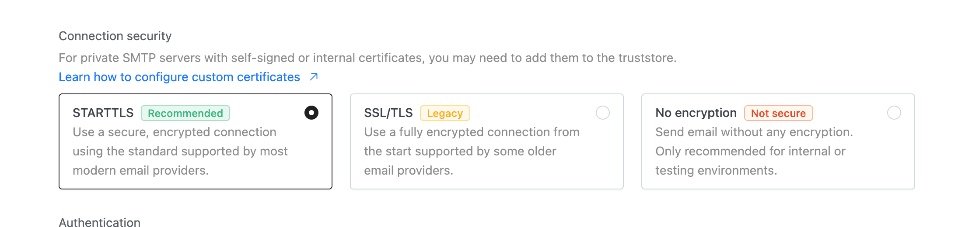Click the Connection security heading
965x227 pixels.
[x=115, y=36]
